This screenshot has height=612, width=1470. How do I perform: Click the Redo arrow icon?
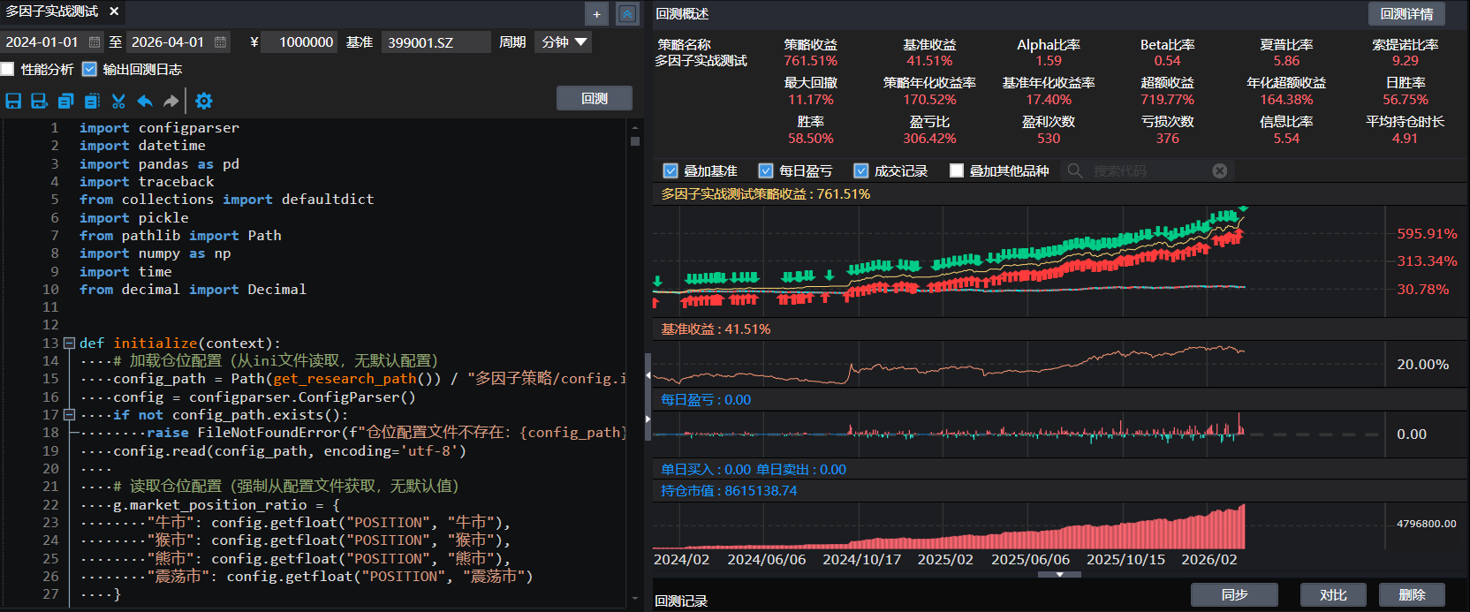click(171, 101)
